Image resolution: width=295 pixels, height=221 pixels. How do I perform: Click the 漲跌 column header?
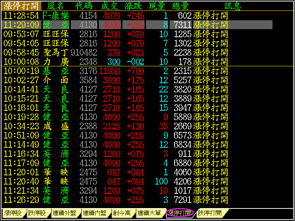[134, 6]
